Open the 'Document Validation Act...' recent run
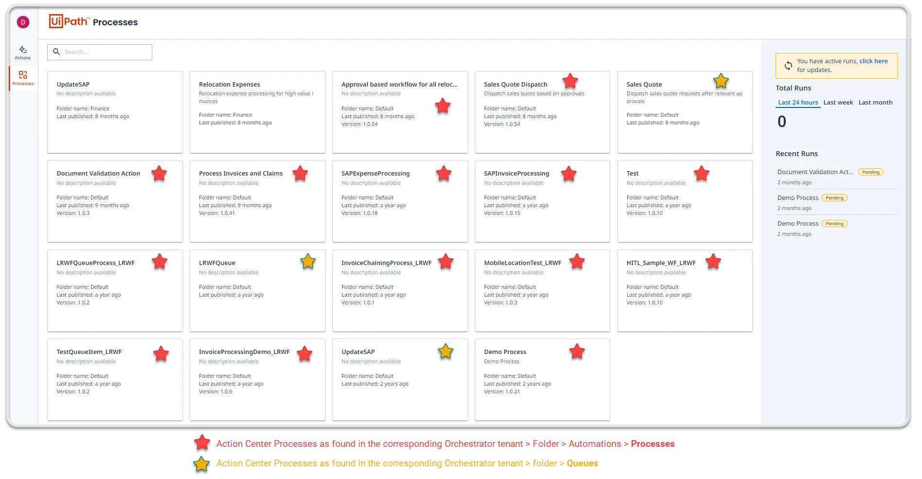The width and height of the screenshot is (922, 479). [815, 172]
